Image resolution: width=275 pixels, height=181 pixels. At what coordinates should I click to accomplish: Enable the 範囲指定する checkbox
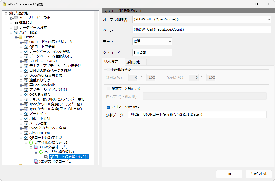pos(108,69)
